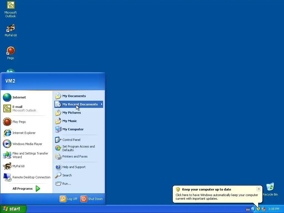Expand My Recent Documents submenu
Image resolution: width=284 pixels, height=213 pixels.
(79, 104)
